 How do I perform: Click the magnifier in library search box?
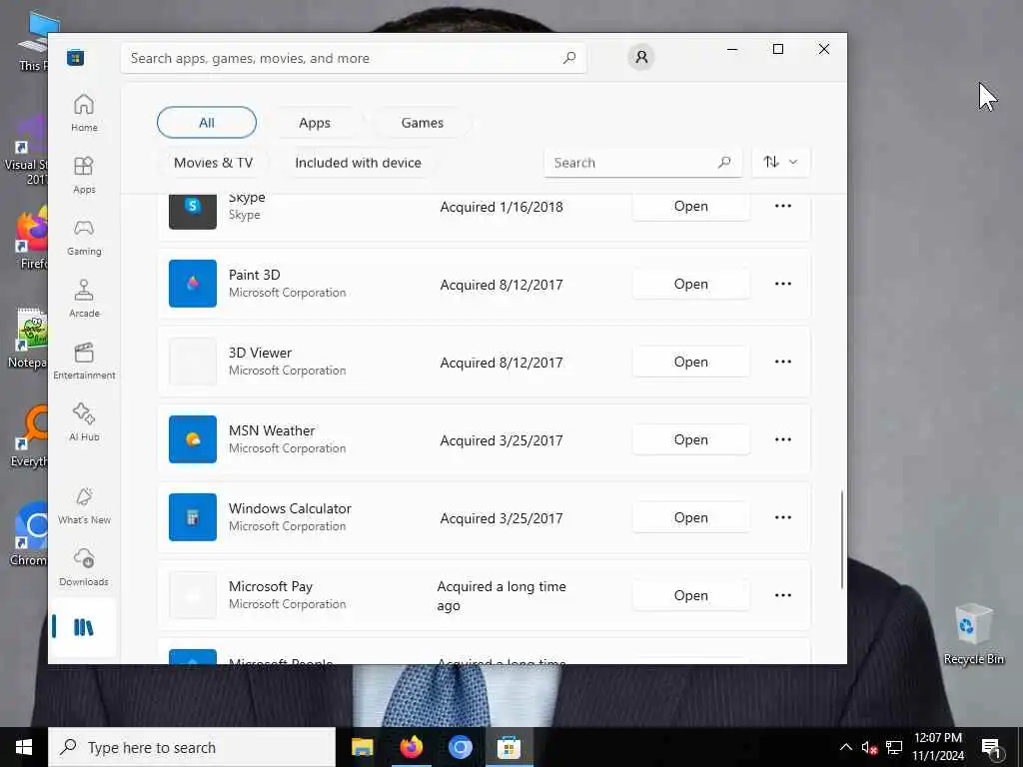point(724,162)
